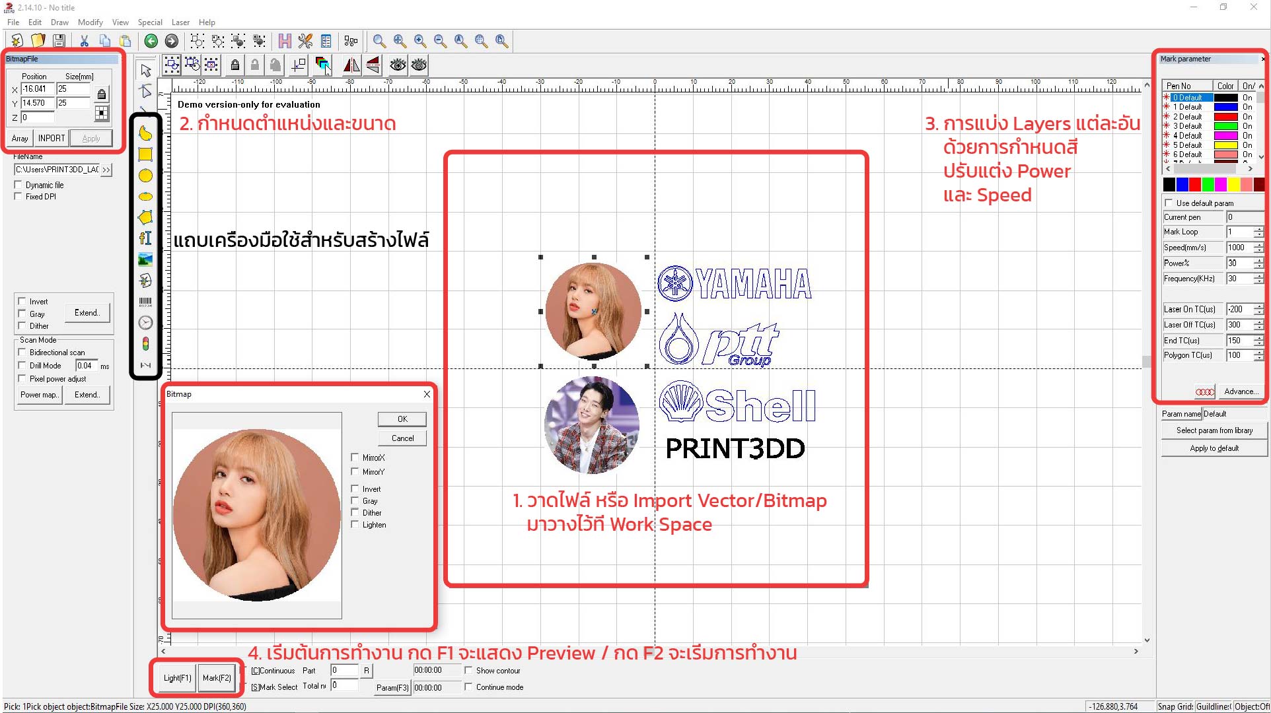The width and height of the screenshot is (1271, 713).
Task: Adjust Speed(mm/s) stepper arrows
Action: 1259,248
